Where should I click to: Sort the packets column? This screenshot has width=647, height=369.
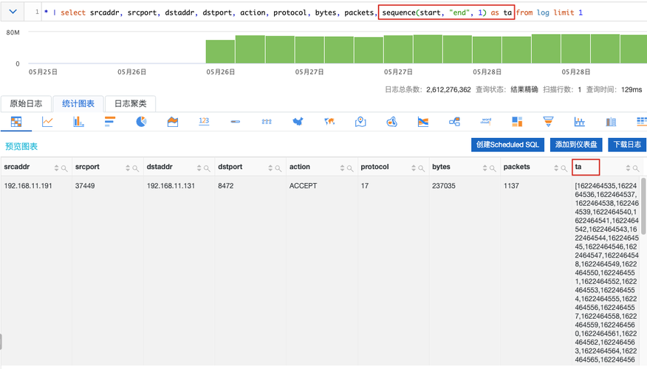point(556,168)
